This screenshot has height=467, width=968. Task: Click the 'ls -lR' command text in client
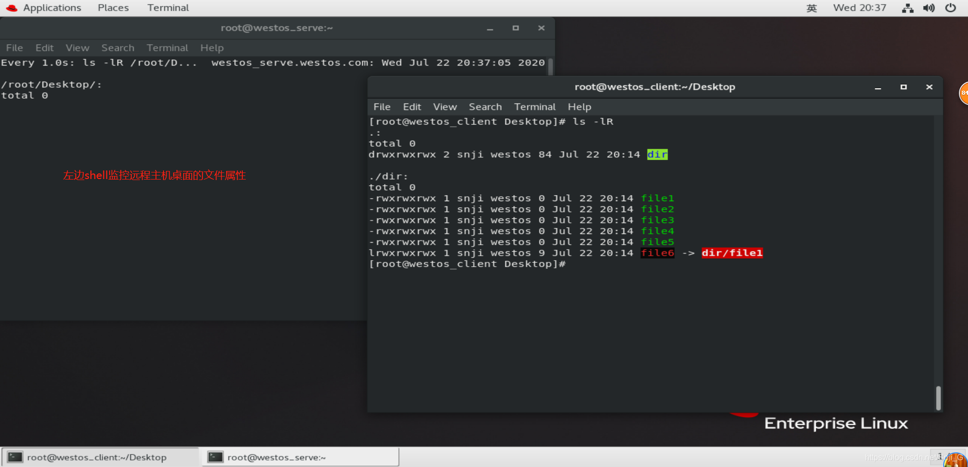click(x=593, y=122)
